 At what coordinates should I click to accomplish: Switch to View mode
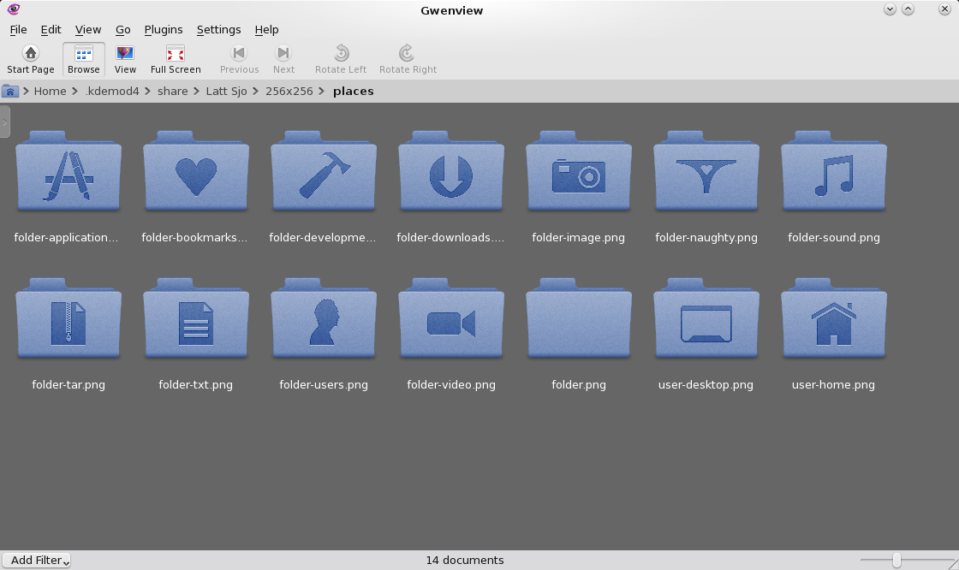(125, 59)
